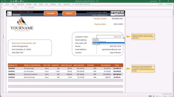Screen dimensions: 174x97
Task: Click the user account name in title bar
Action: (x=154, y=1)
